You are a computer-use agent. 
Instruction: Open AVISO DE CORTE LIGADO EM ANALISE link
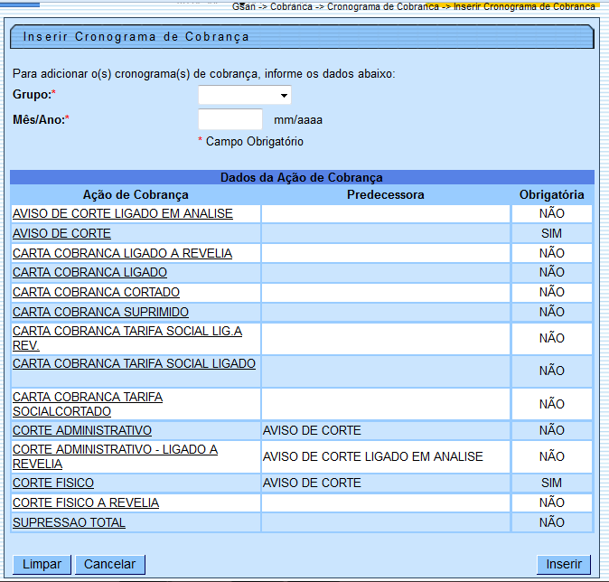[x=123, y=214]
